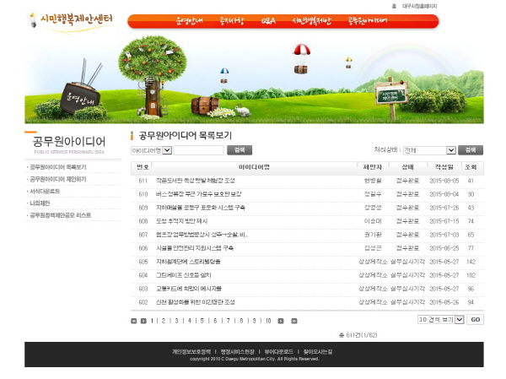Screen dimensions: 506x379
Task: Click the 시민행복제안센터 logo
Action: tap(70, 19)
